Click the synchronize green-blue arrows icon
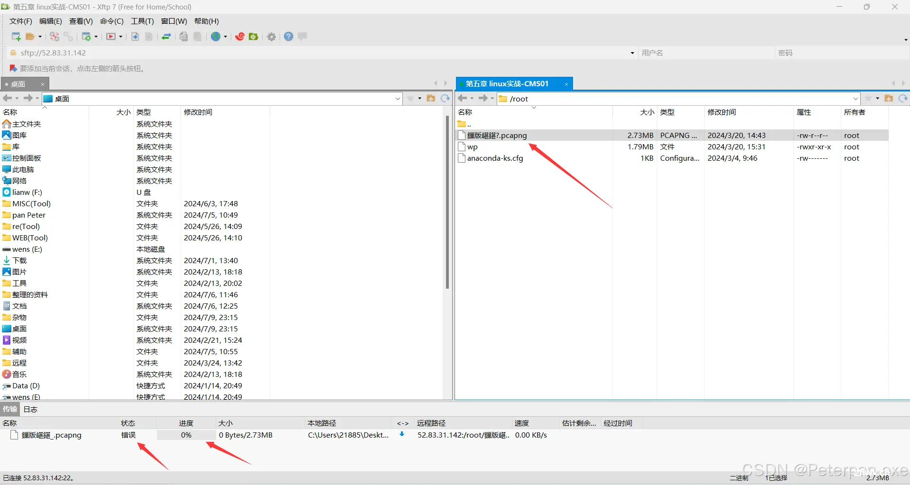The height and width of the screenshot is (485, 910). 166,37
